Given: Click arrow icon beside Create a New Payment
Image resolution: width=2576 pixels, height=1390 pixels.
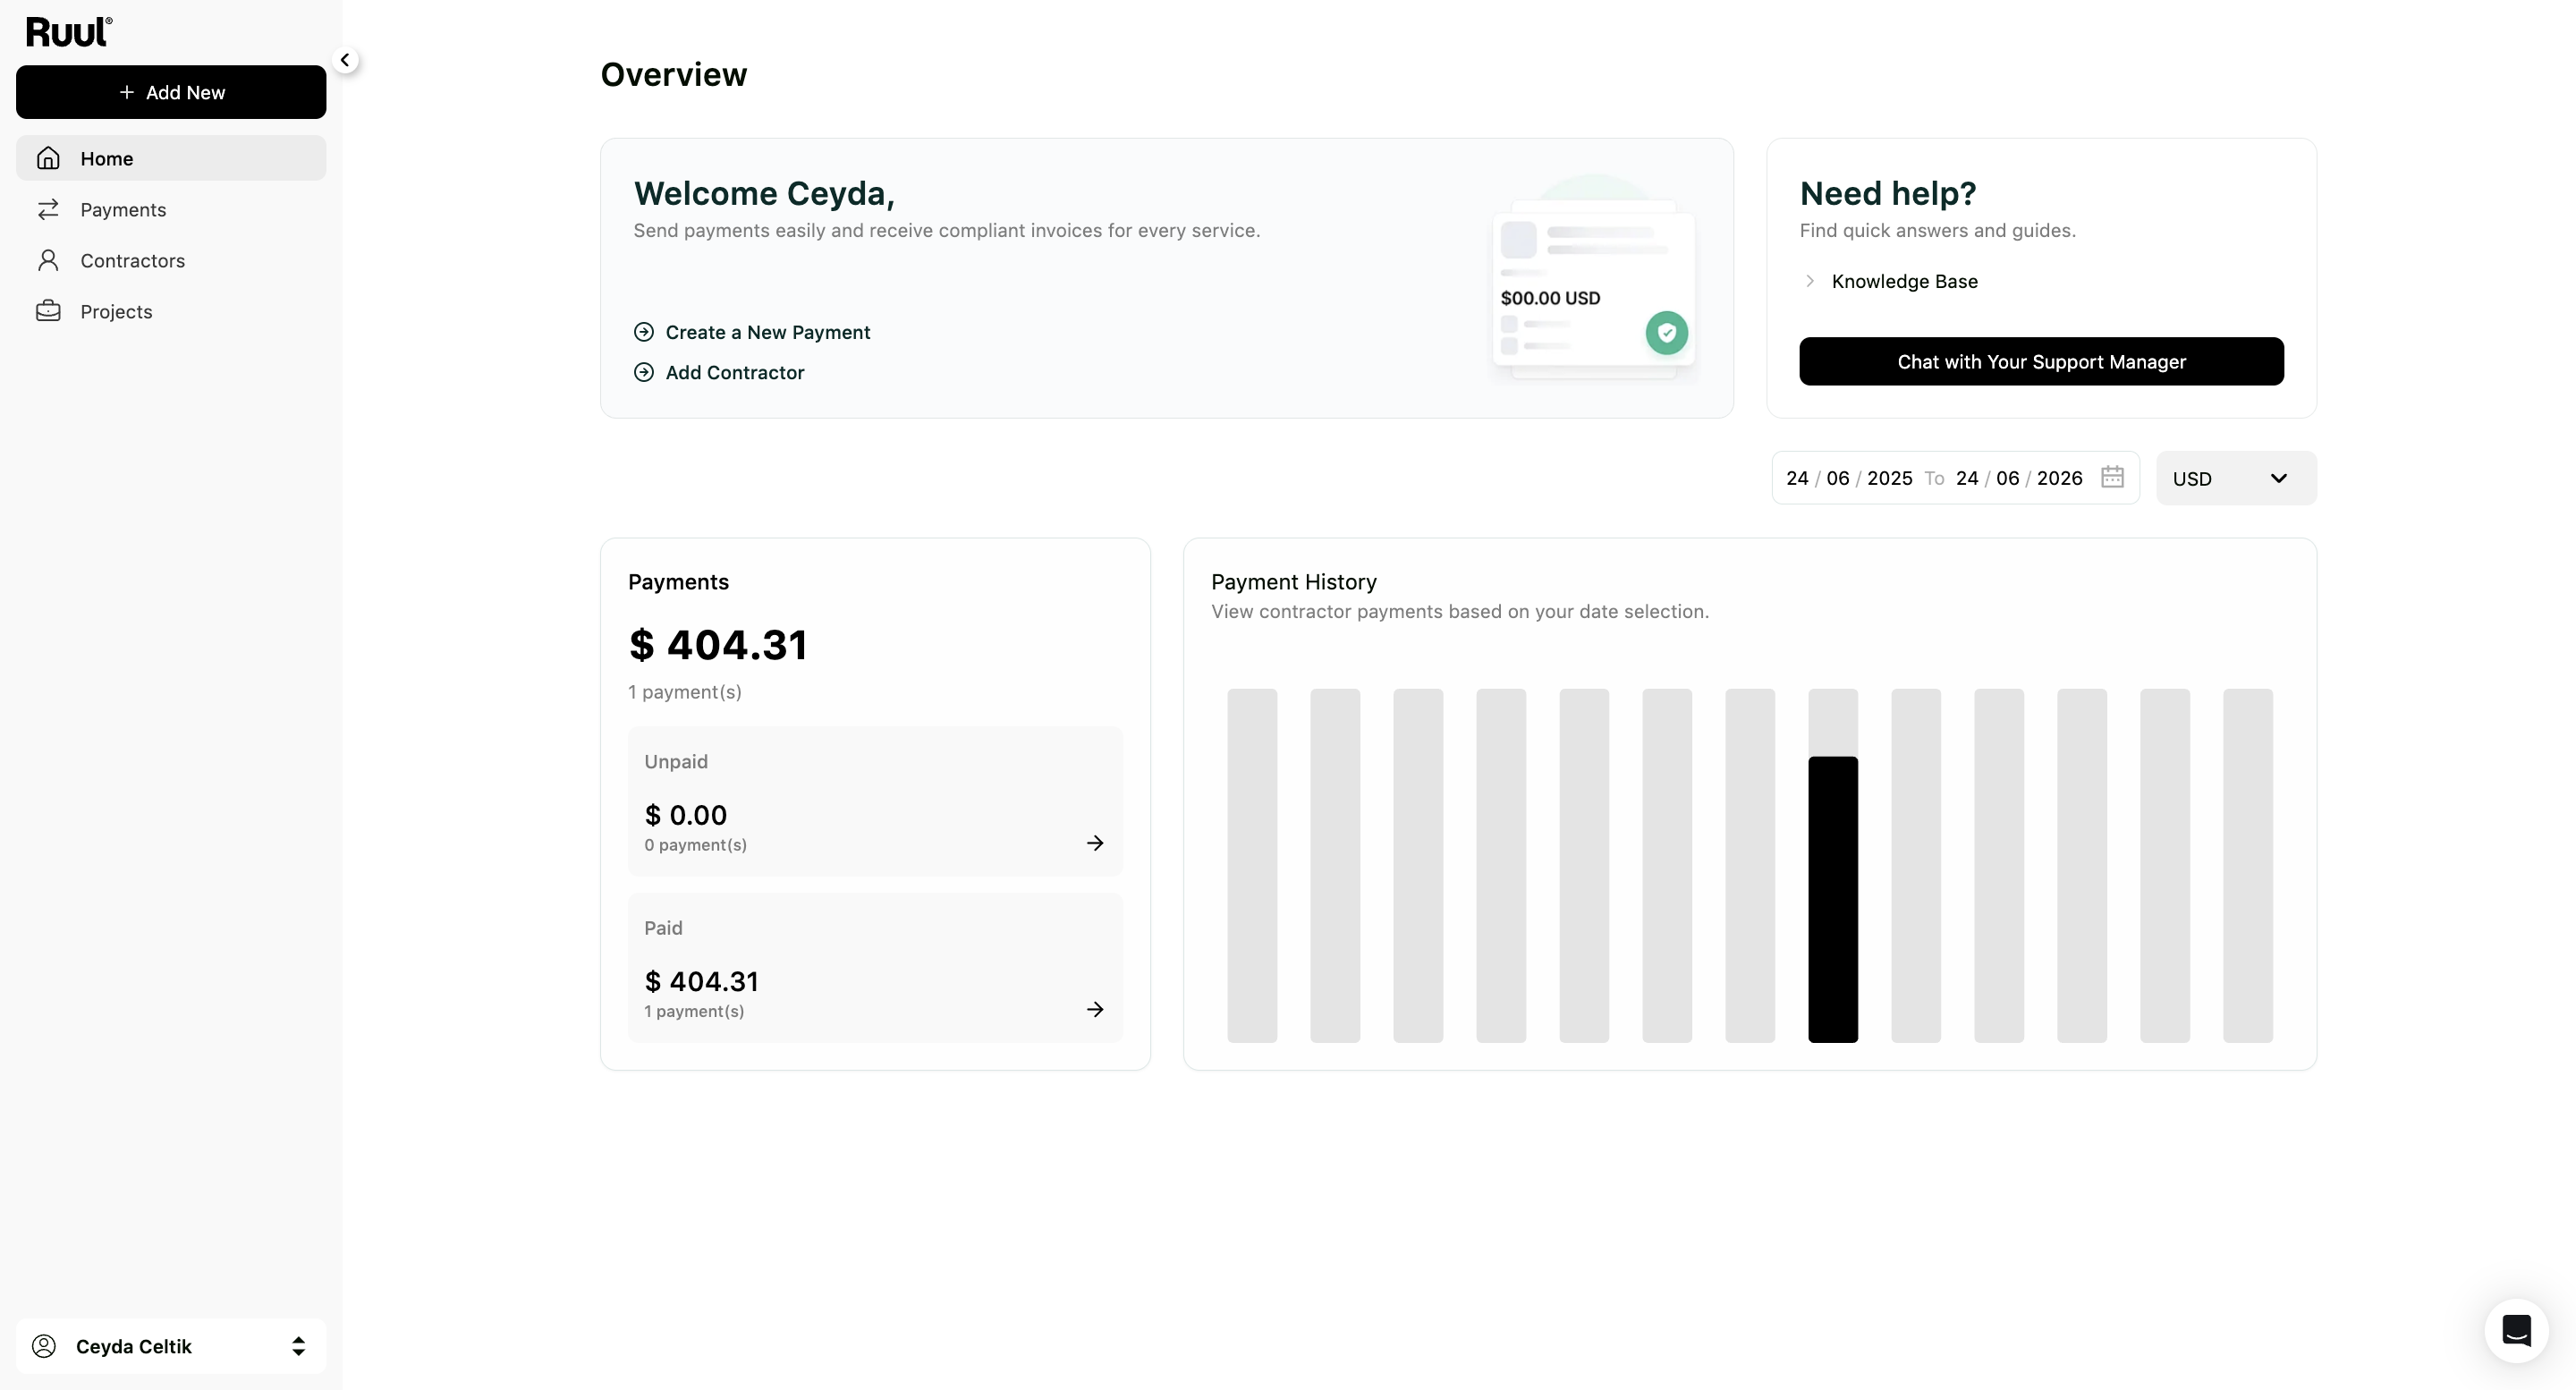Looking at the screenshot, I should 644,332.
